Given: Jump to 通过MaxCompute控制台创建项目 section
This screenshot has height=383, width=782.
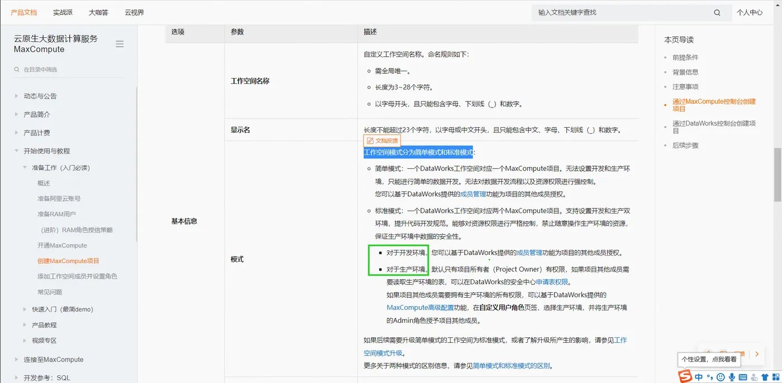Looking at the screenshot, I should pos(714,105).
